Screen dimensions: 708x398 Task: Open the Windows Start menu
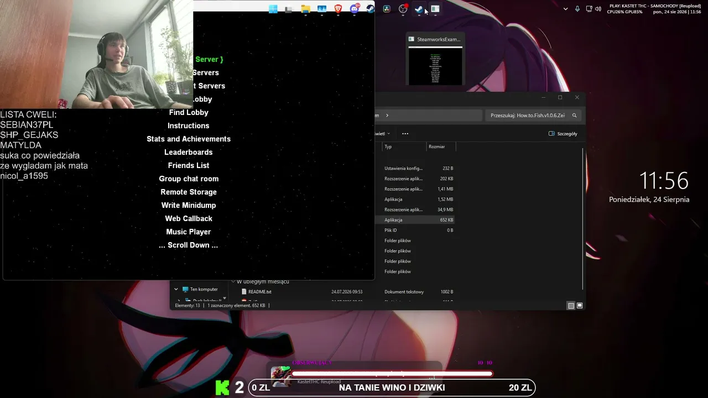point(273,9)
